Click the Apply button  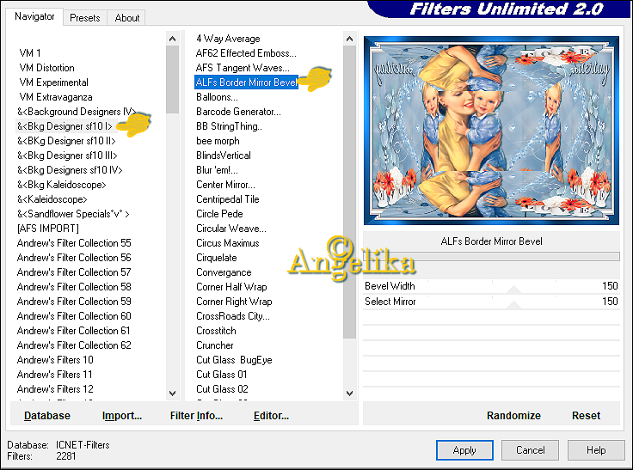tap(464, 450)
